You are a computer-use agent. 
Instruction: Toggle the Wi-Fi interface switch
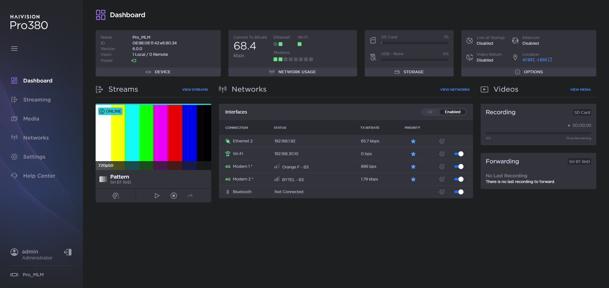(459, 154)
